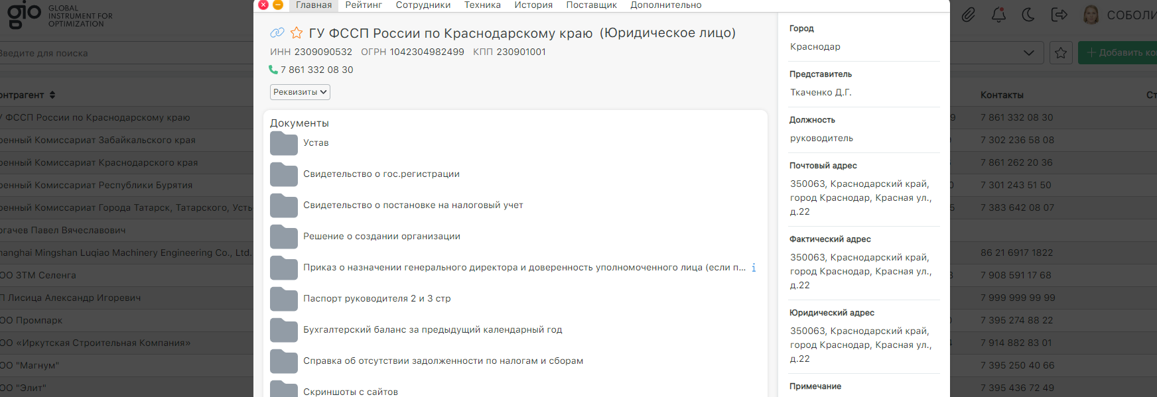Click Скриншоты с сайтов document name
1157x397 pixels.
point(350,392)
